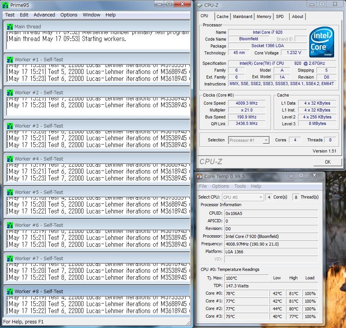Open the Options menu in Core Temp

220,186
